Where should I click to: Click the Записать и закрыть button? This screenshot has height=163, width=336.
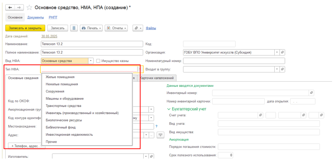coord(25,28)
